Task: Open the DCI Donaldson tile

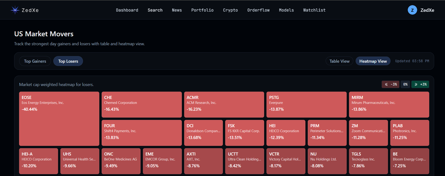Action: [203, 133]
